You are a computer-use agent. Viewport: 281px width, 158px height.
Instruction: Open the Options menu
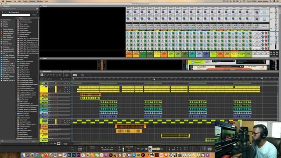(32, 1)
